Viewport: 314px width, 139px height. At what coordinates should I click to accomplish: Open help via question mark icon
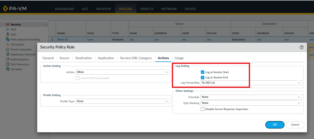[302, 47]
